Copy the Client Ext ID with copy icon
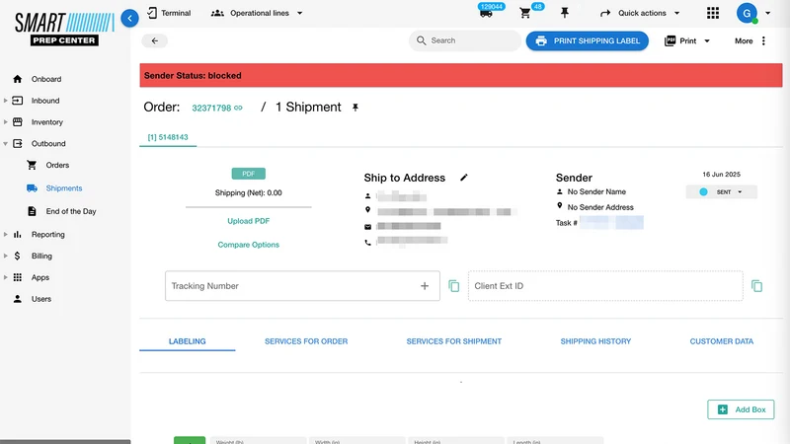Viewport: 790px width, 444px height. point(756,286)
